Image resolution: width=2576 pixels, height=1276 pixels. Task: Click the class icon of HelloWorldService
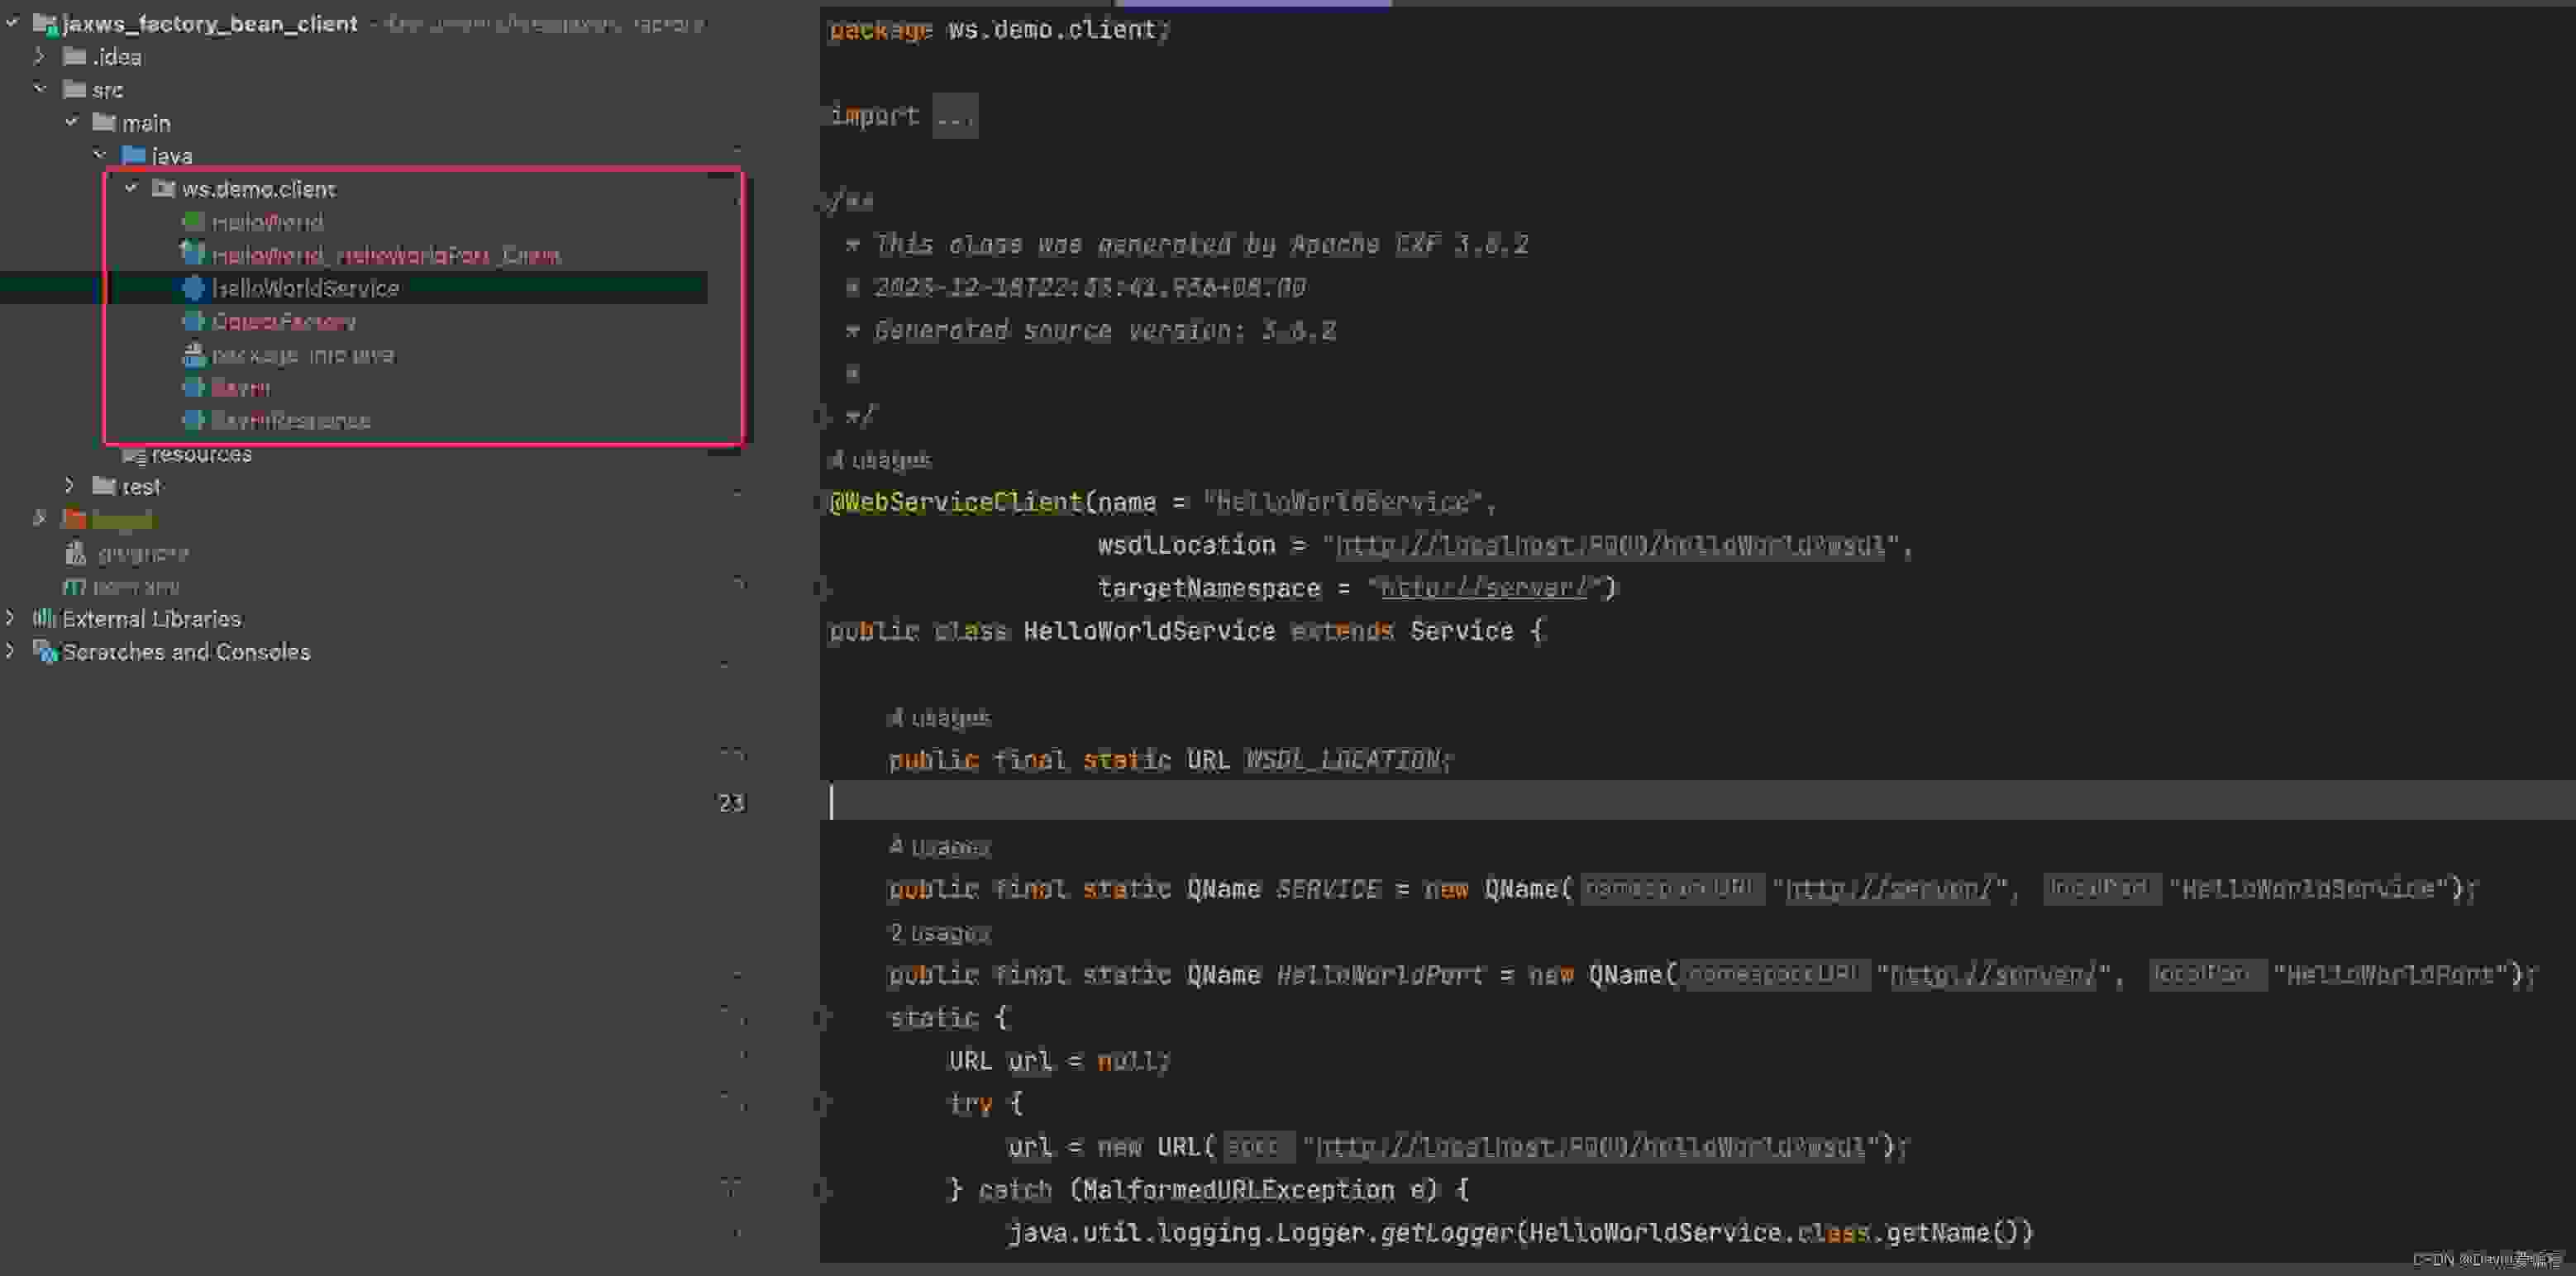pyautogui.click(x=194, y=288)
